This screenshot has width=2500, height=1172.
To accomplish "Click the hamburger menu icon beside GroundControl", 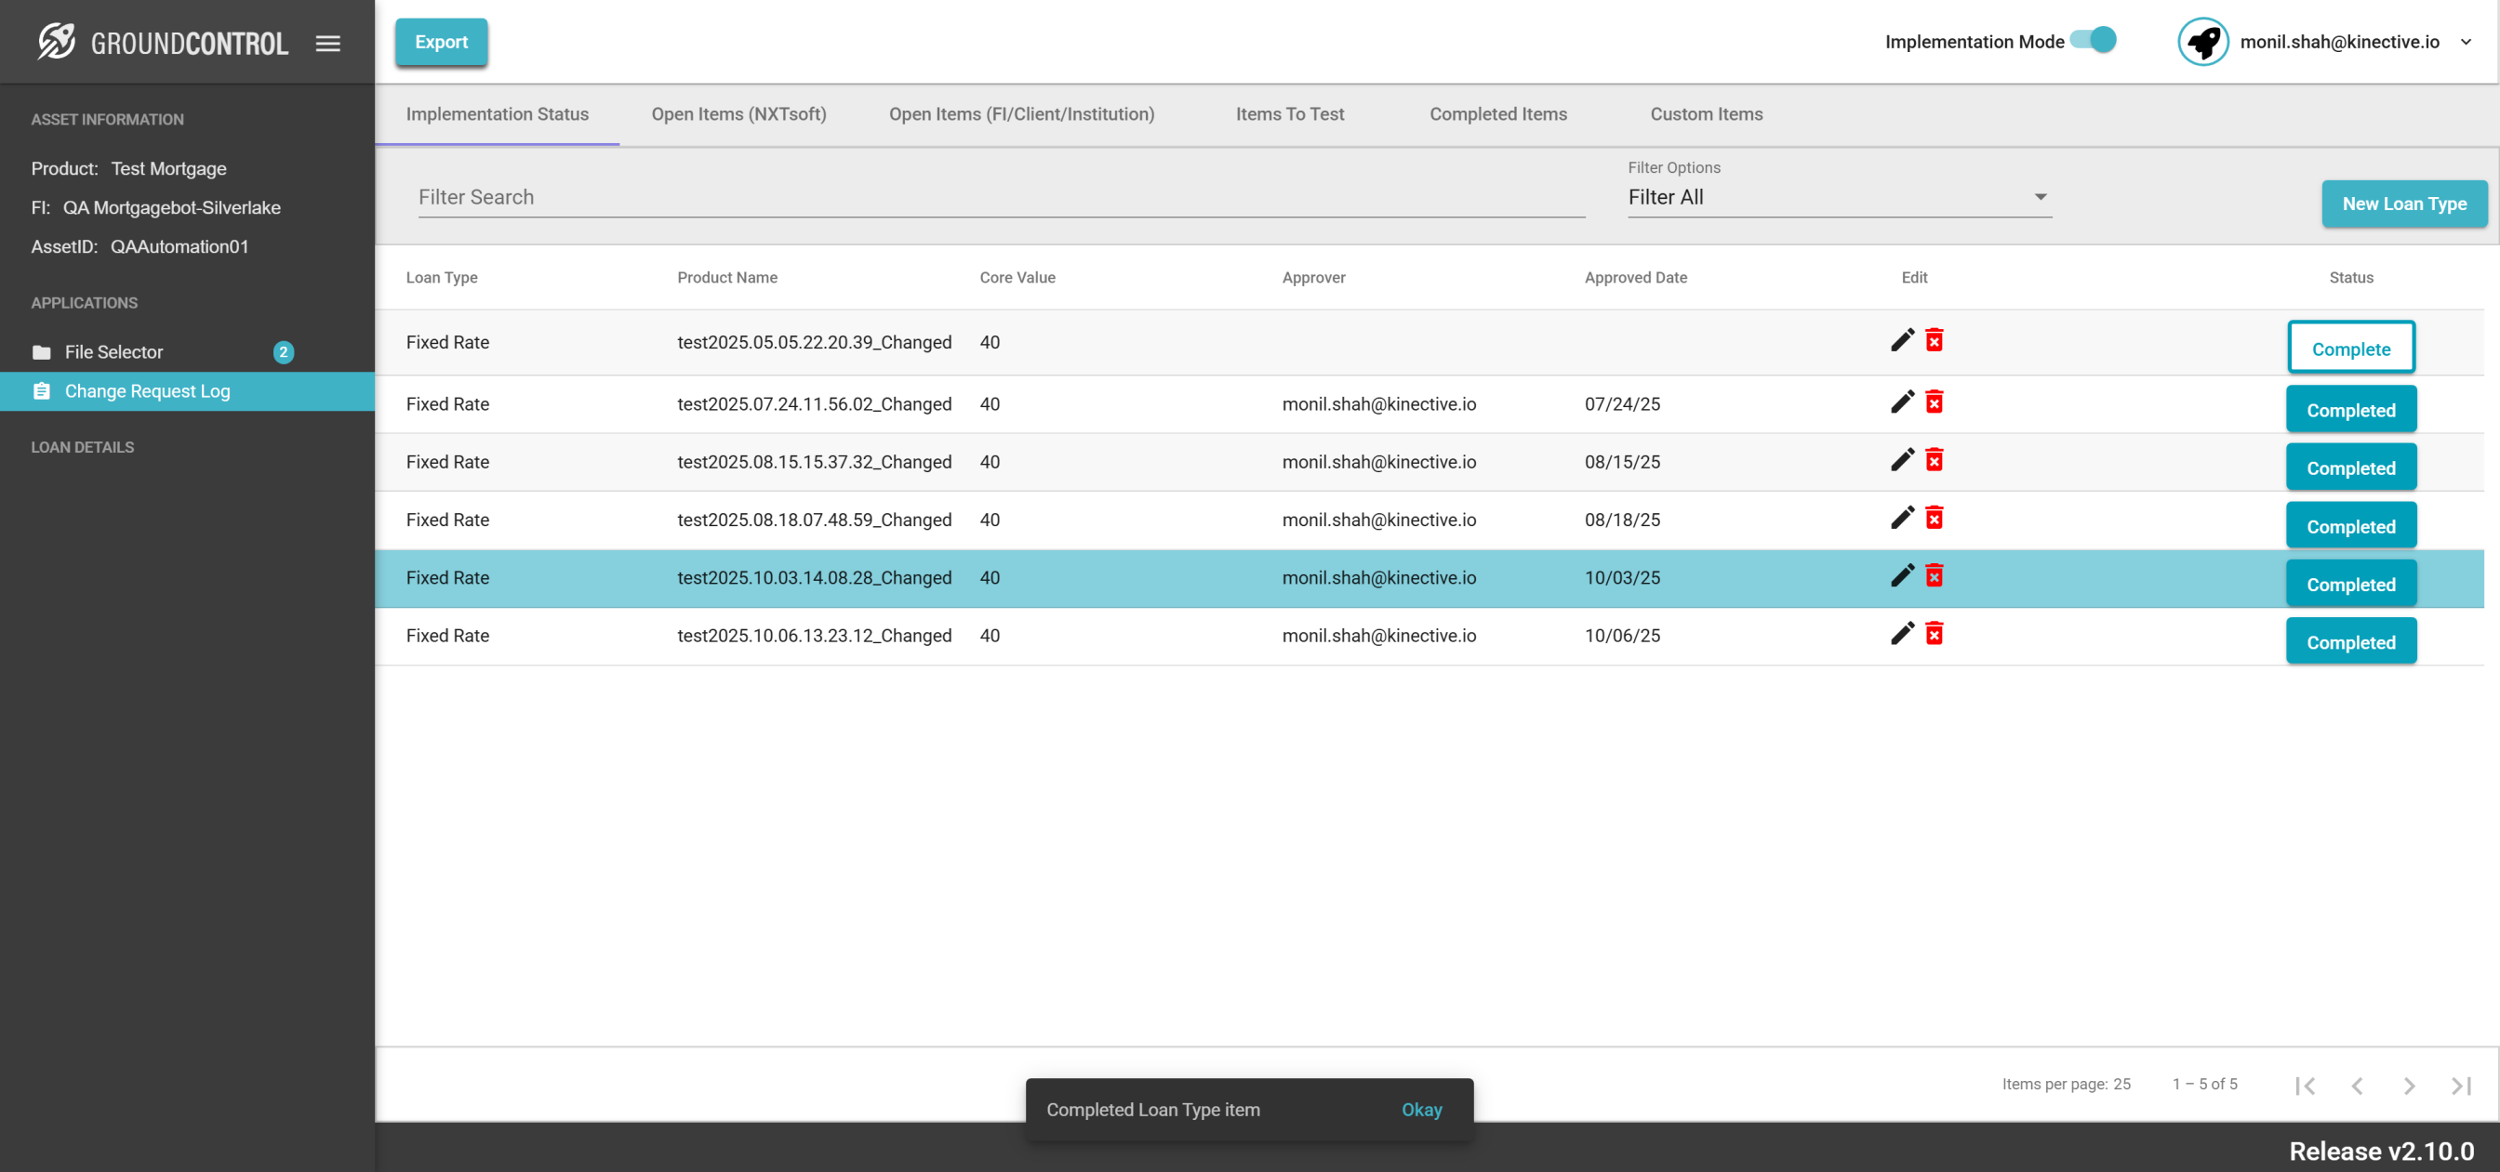I will tap(328, 43).
